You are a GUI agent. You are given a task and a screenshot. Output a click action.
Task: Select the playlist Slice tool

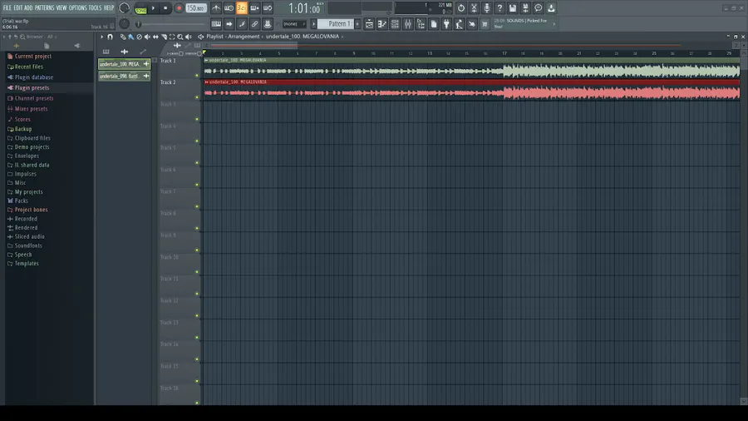pos(164,37)
